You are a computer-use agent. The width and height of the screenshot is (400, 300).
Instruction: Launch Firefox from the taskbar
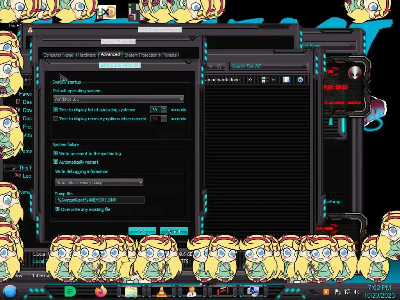[x=101, y=291]
